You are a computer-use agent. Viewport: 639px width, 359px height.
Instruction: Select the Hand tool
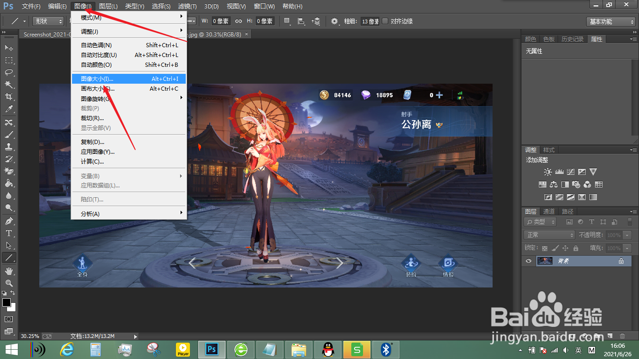8,271
